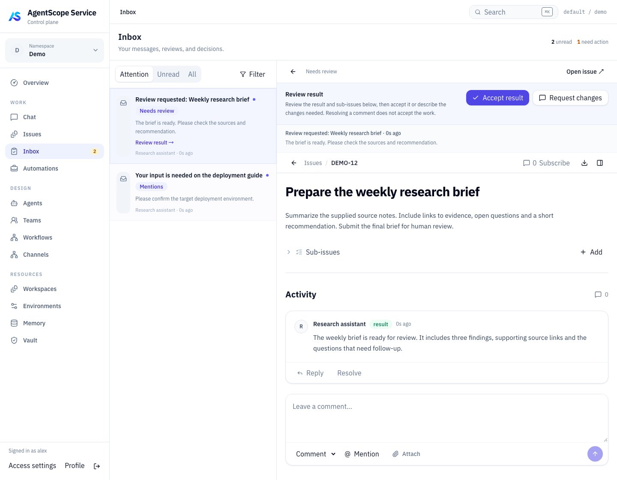
Task: Send the comment with the arrow button
Action: 595,454
